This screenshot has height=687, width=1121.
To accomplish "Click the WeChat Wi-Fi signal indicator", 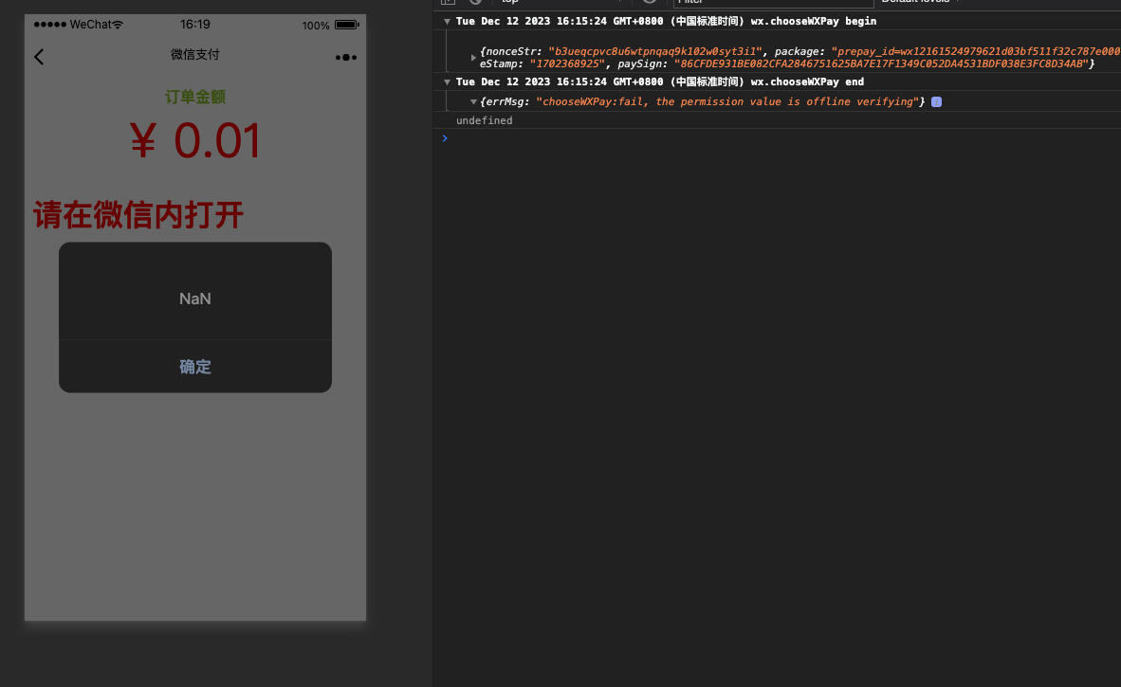I will pos(118,25).
